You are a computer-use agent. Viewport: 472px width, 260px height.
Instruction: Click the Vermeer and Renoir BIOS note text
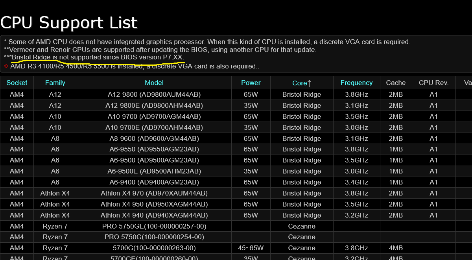[118, 50]
